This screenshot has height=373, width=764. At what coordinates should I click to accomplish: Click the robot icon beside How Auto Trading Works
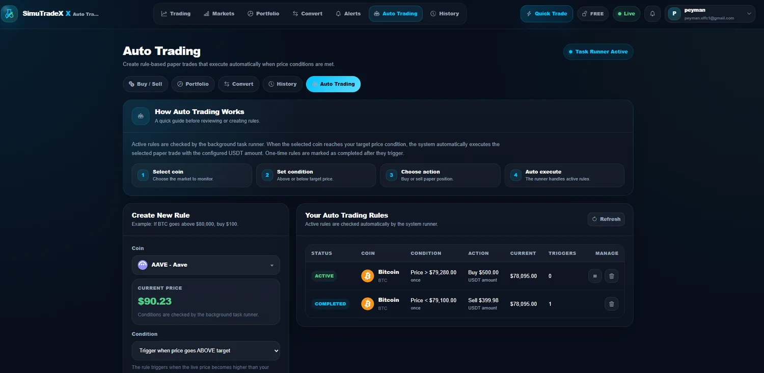(141, 116)
